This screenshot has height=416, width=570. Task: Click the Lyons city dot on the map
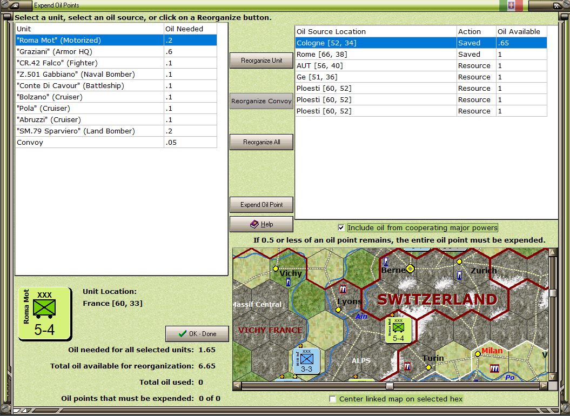pos(338,310)
